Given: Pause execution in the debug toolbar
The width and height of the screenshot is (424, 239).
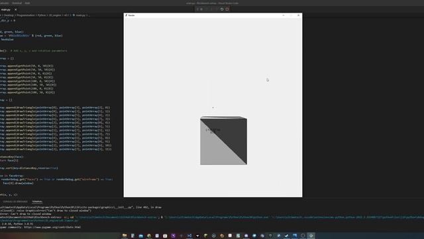Looking at the screenshot, I should (x=201, y=9).
